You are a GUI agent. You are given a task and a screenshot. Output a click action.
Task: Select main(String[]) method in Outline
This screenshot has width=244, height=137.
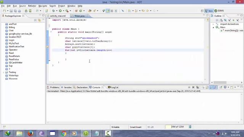pos(232,30)
